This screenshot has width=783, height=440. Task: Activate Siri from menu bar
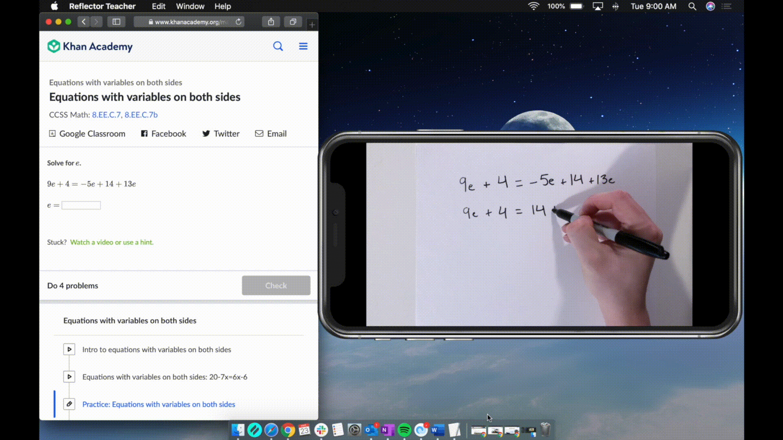pyautogui.click(x=710, y=6)
